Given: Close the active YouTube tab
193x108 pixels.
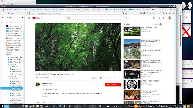Looking at the screenshot, I should point(157,9).
